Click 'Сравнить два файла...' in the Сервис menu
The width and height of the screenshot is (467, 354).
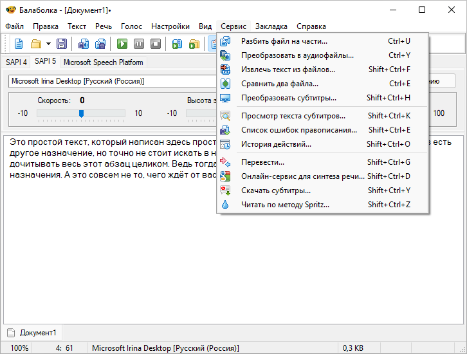tap(279, 84)
